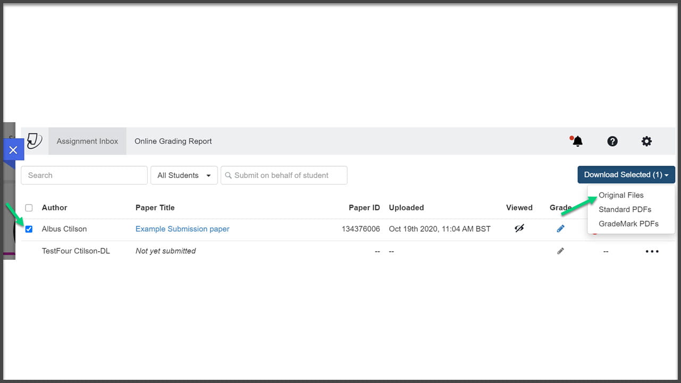Viewport: 681px width, 383px height.
Task: Open the three-dot options for TestFour Ctilson-DL
Action: 652,251
